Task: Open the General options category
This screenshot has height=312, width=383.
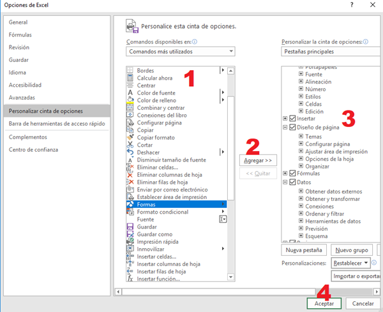Action: [57, 22]
